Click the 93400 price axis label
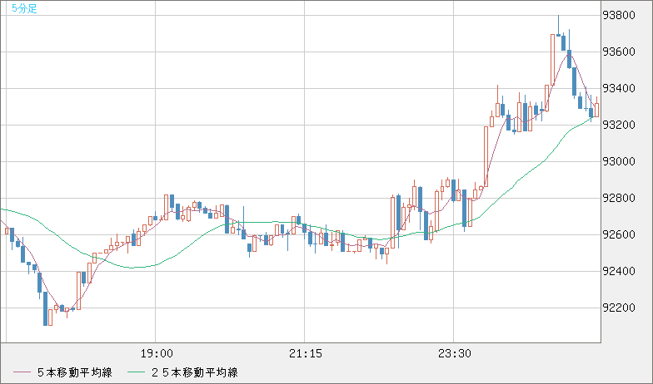Image resolution: width=653 pixels, height=384 pixels. point(619,88)
